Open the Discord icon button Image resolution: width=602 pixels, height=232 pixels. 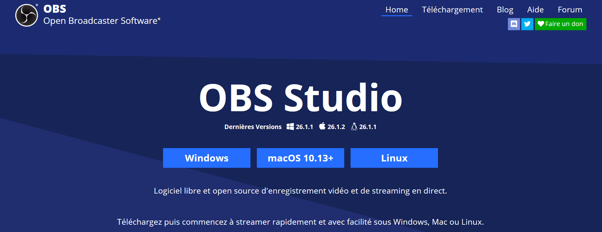click(x=514, y=24)
